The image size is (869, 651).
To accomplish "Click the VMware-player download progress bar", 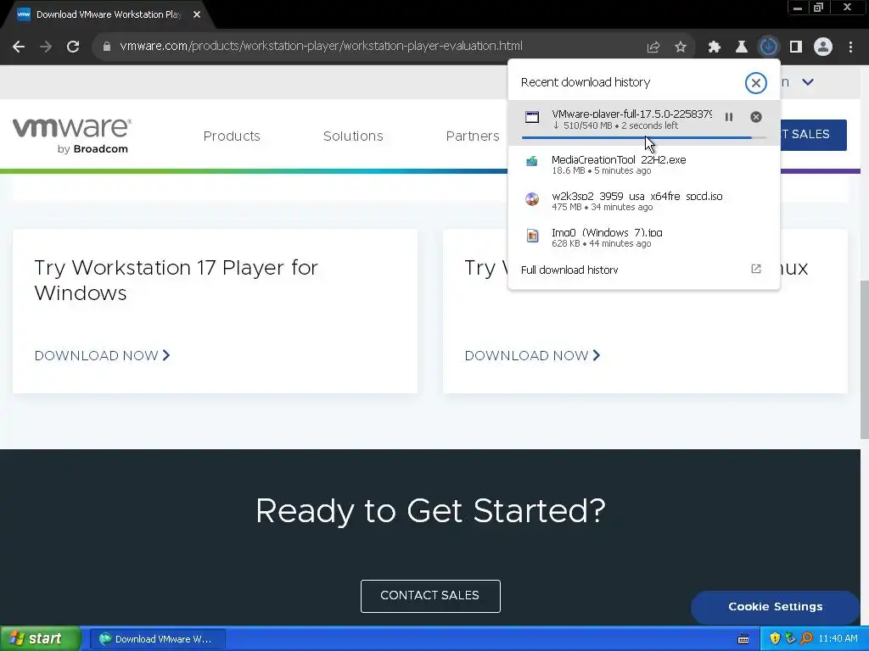I will (x=643, y=137).
